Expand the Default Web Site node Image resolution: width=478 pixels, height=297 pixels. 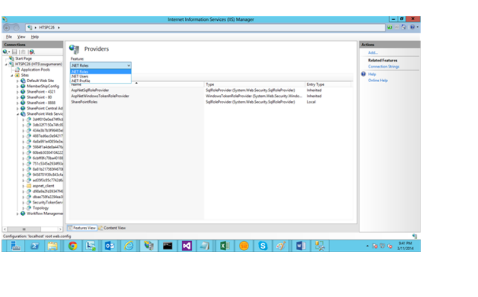(17, 81)
